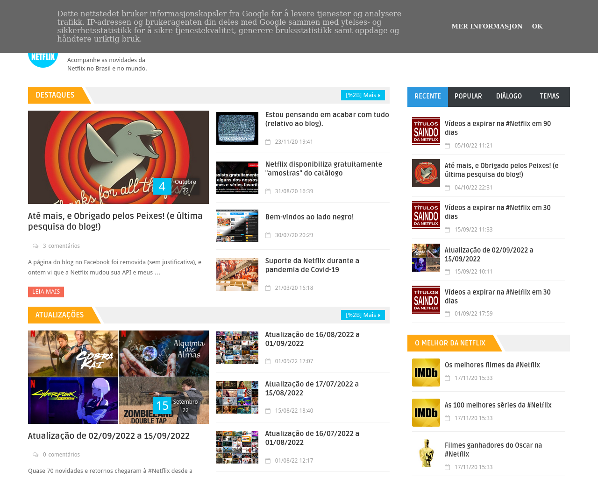Click '3 comentários' link
Screen dimensions: 598x478
tap(61, 246)
